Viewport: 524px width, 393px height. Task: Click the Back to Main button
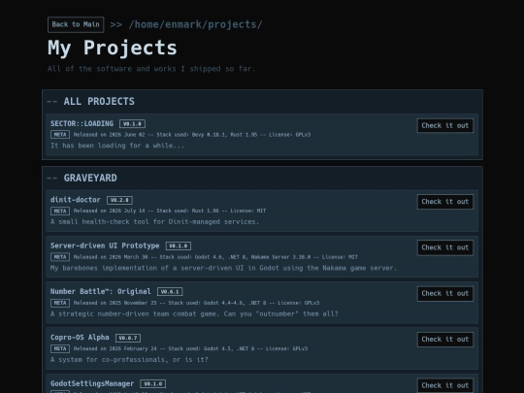(x=76, y=24)
